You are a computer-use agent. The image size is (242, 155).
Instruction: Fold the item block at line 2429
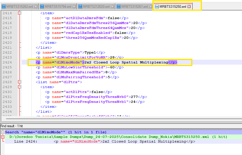20,87
